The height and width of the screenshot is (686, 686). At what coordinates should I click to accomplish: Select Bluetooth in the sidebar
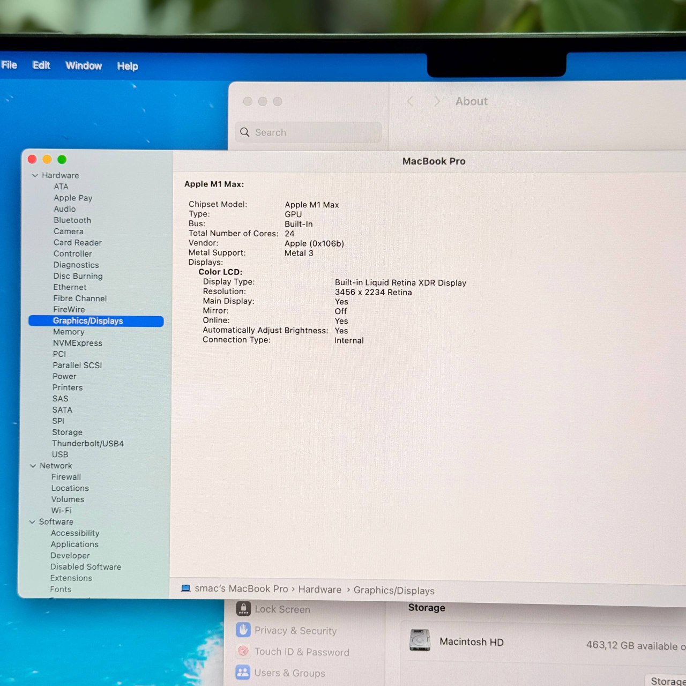click(72, 220)
